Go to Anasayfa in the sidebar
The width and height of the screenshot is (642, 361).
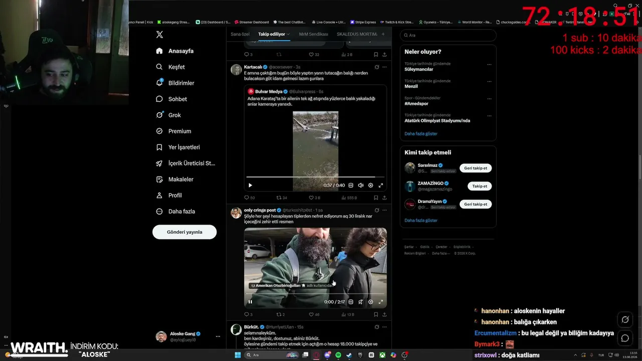[x=175, y=51]
